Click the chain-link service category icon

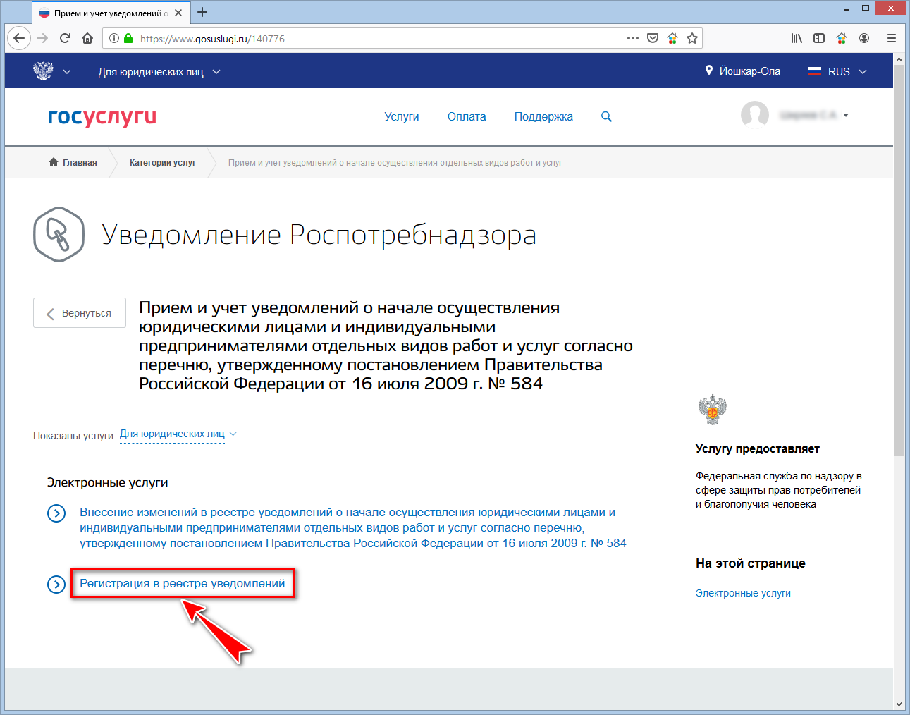[x=59, y=235]
